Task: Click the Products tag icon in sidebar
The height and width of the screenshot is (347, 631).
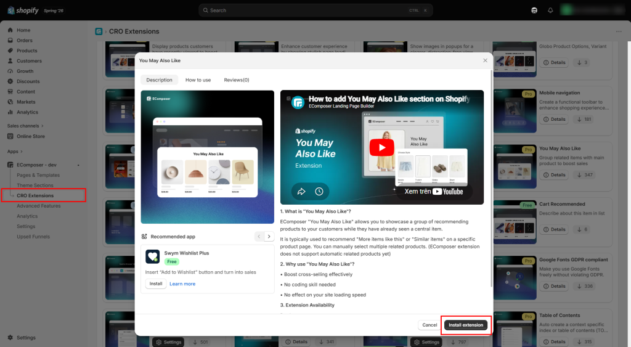Action: click(10, 51)
